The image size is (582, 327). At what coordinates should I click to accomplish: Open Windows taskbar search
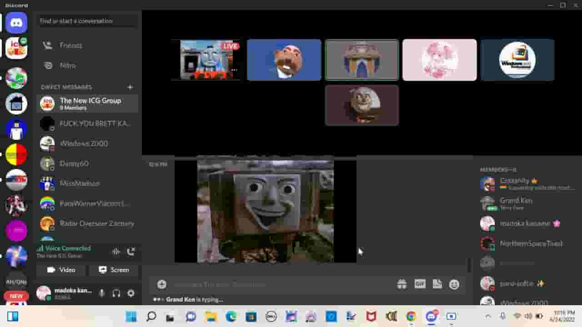click(151, 317)
